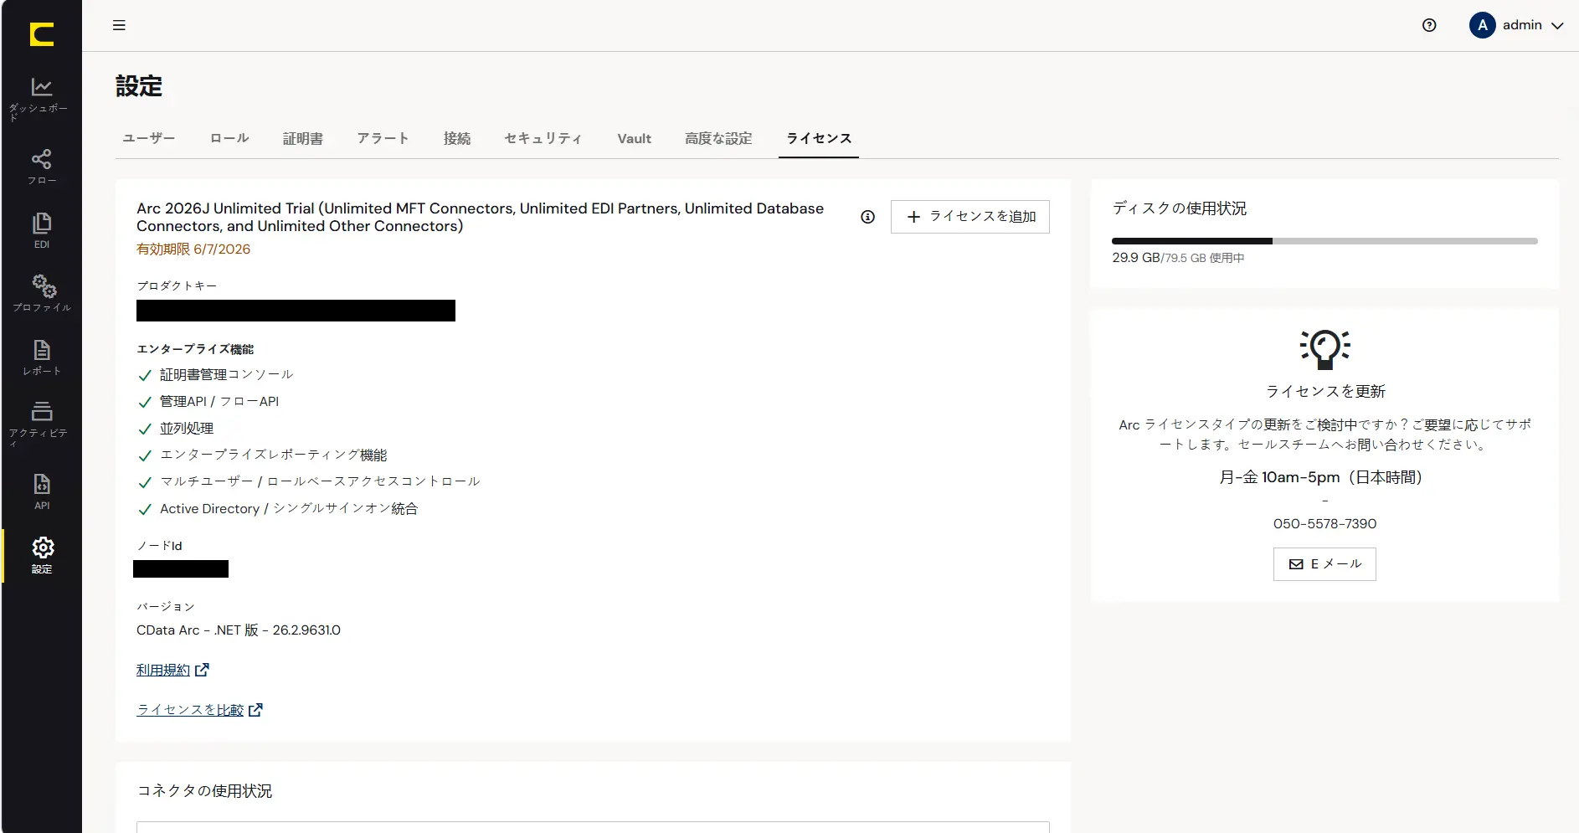Toggle the hamburger menu icon
This screenshot has width=1579, height=833.
coord(119,25)
